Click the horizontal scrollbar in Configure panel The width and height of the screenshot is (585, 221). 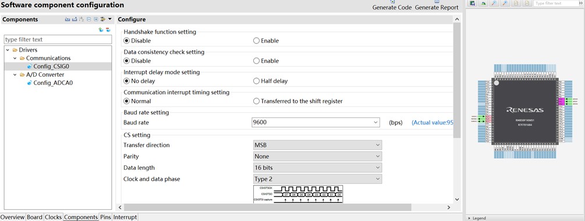click(x=268, y=207)
